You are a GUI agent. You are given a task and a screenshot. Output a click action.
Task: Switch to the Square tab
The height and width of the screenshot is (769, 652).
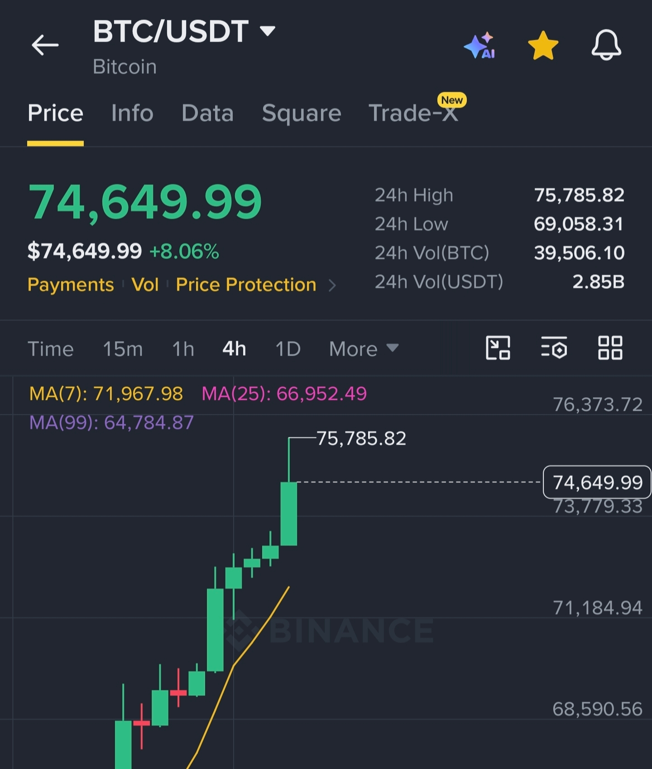(302, 113)
